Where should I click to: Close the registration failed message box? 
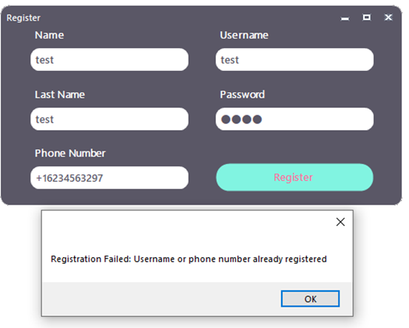(x=340, y=222)
